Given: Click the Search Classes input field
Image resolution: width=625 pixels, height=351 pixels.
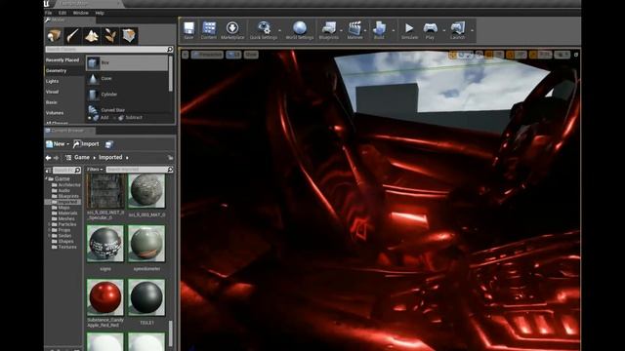Looking at the screenshot, I should coord(109,50).
